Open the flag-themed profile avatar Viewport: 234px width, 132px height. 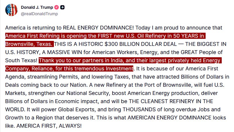(11, 10)
